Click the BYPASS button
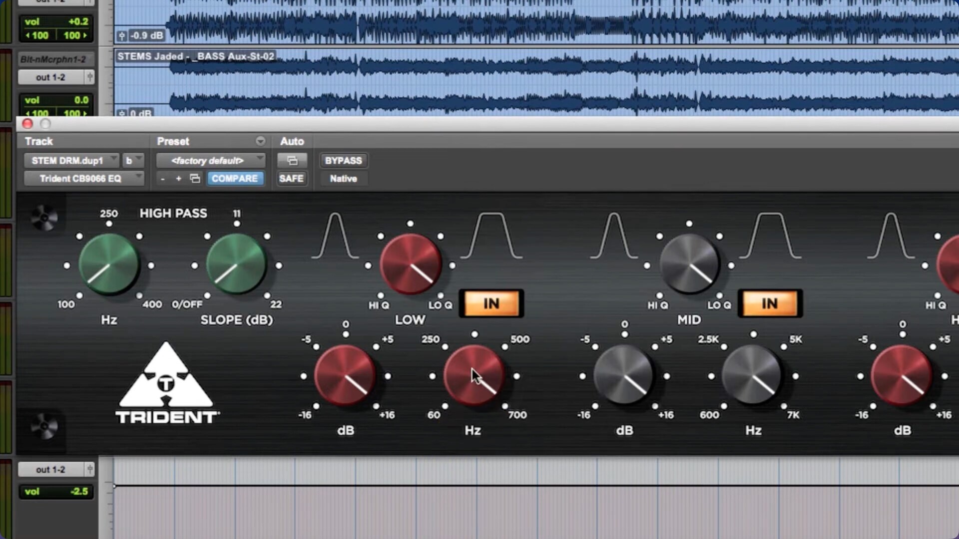This screenshot has width=959, height=539. point(343,160)
